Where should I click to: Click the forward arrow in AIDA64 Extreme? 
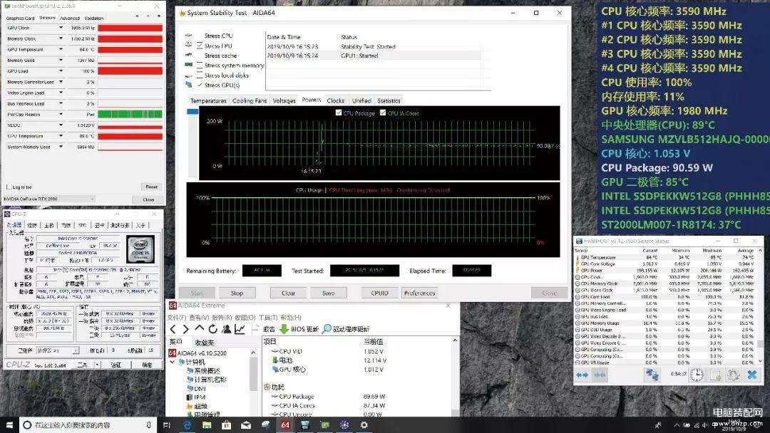coord(185,329)
